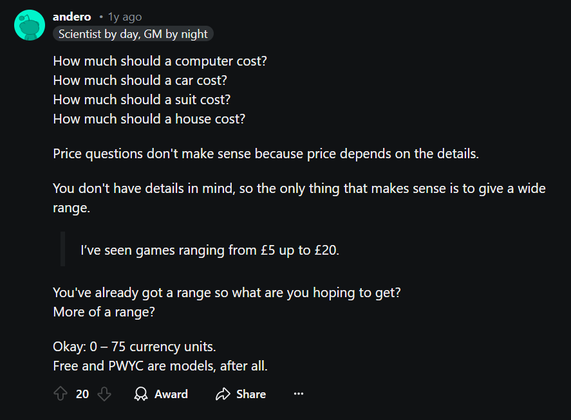
Task: Click the line More of a range?
Action: click(x=104, y=312)
